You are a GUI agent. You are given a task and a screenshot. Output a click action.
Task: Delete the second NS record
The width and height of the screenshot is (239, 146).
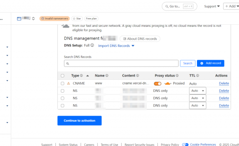click(x=224, y=98)
